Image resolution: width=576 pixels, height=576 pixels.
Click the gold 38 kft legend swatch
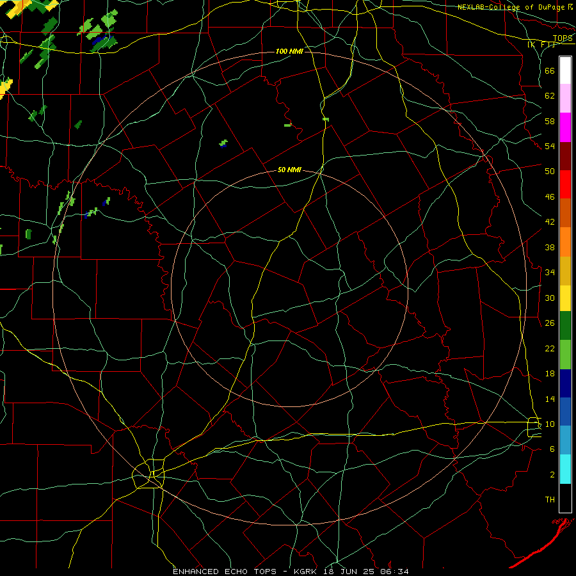565,271
